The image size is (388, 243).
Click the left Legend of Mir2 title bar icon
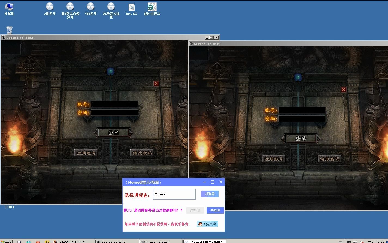(x=4, y=38)
